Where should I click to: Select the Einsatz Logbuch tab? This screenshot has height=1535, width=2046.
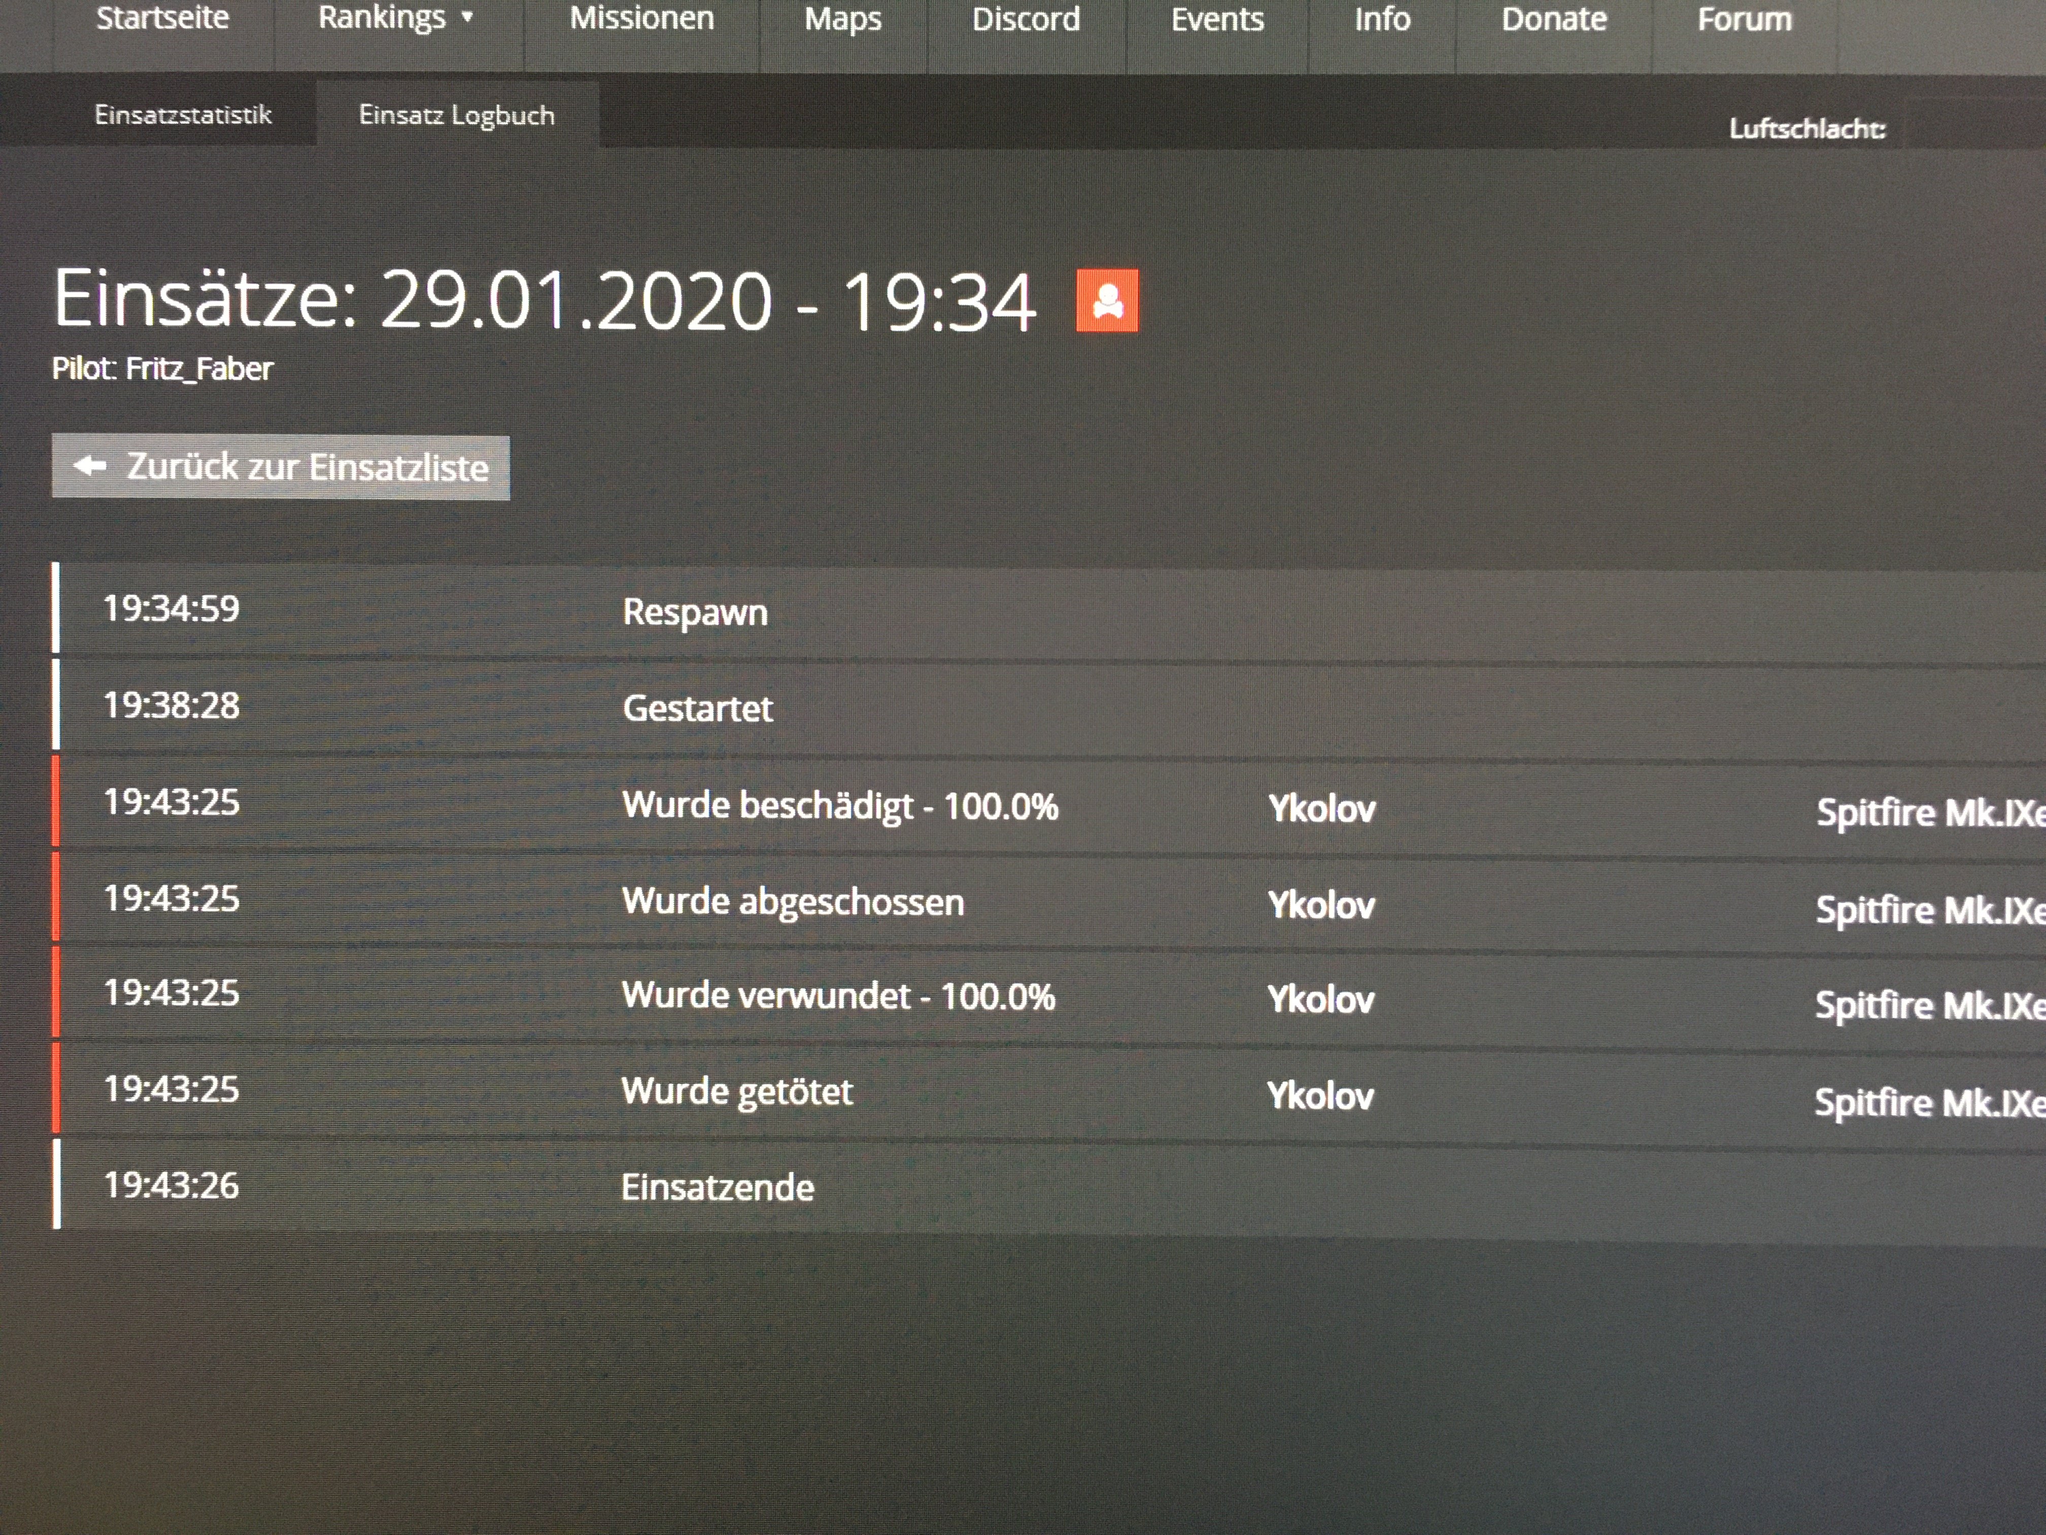457,116
